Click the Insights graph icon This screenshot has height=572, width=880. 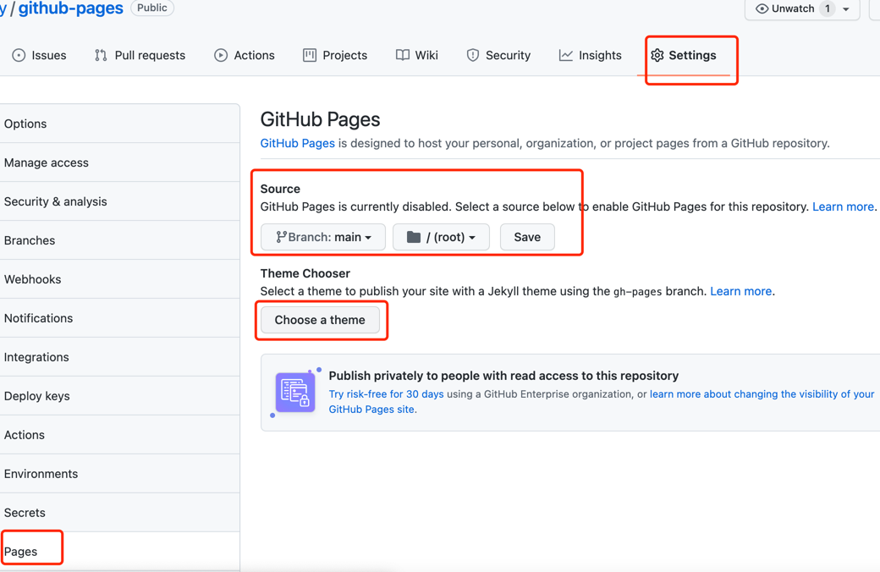click(565, 55)
